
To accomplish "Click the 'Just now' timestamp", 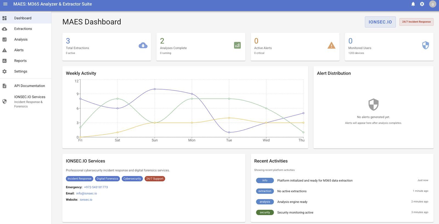I will pyautogui.click(x=423, y=180).
